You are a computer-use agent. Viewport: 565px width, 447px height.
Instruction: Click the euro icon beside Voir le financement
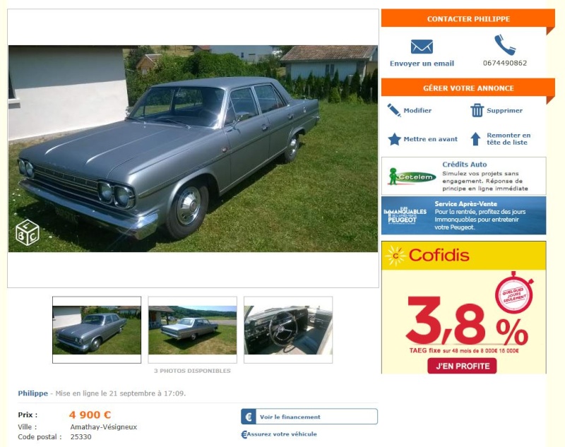pyautogui.click(x=249, y=417)
